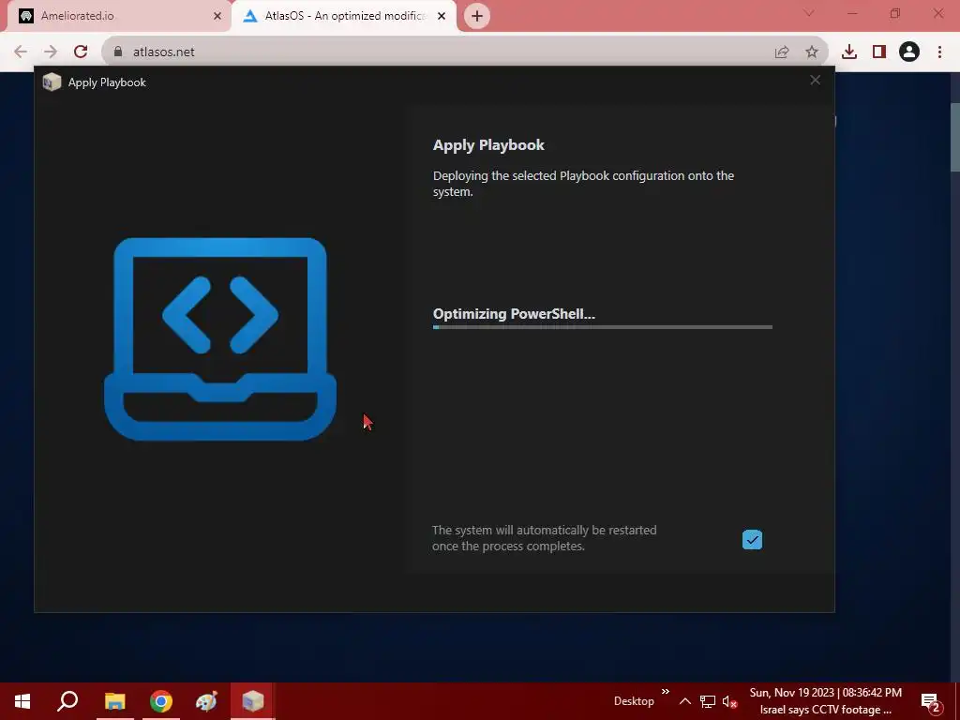The image size is (960, 720).
Task: Open the Windows Start menu
Action: tap(22, 701)
